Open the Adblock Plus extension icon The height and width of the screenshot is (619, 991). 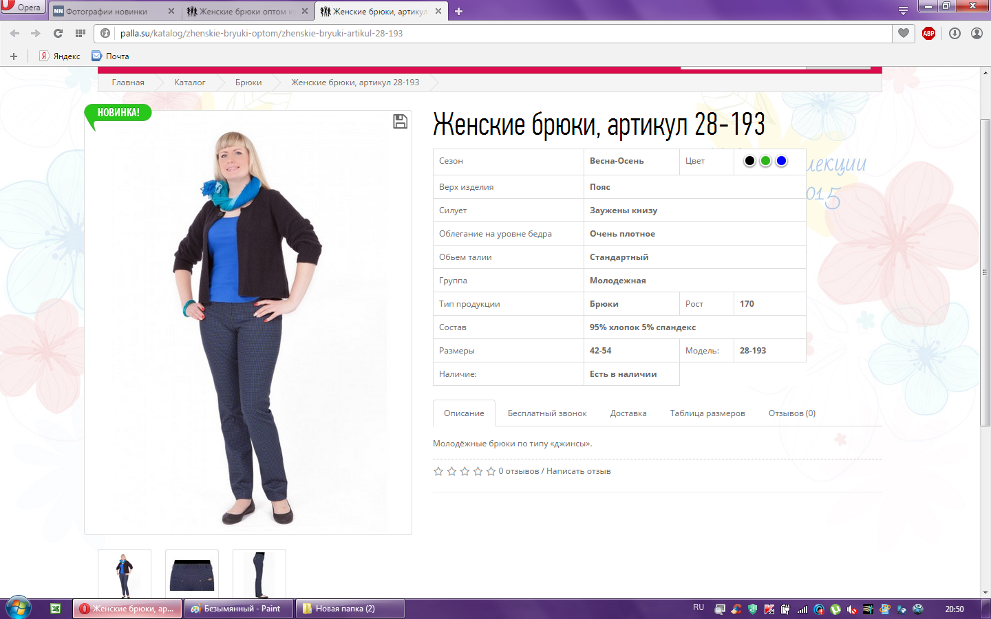click(928, 33)
